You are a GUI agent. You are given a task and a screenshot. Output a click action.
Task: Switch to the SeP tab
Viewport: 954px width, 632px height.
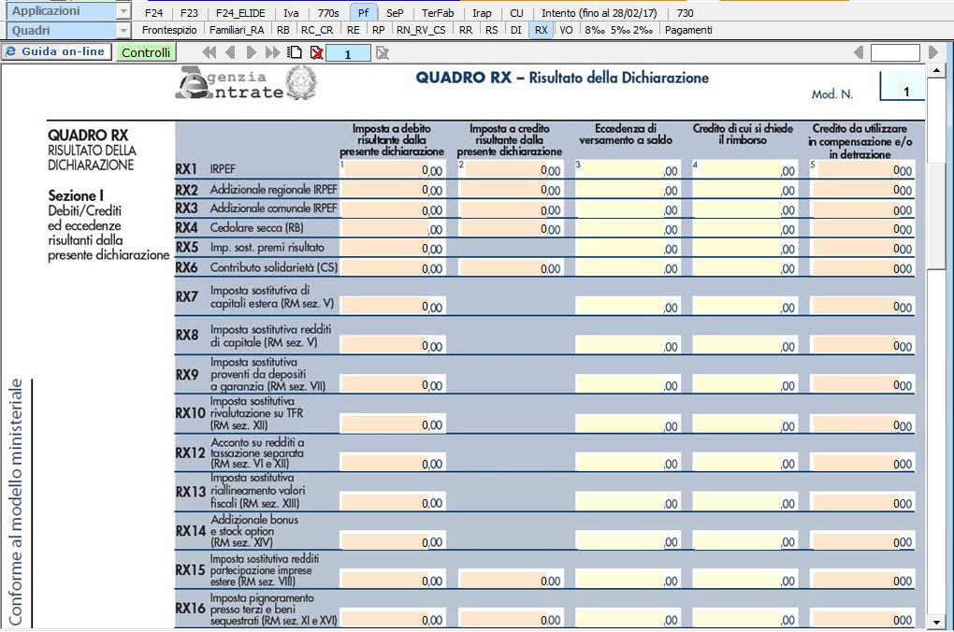point(395,13)
